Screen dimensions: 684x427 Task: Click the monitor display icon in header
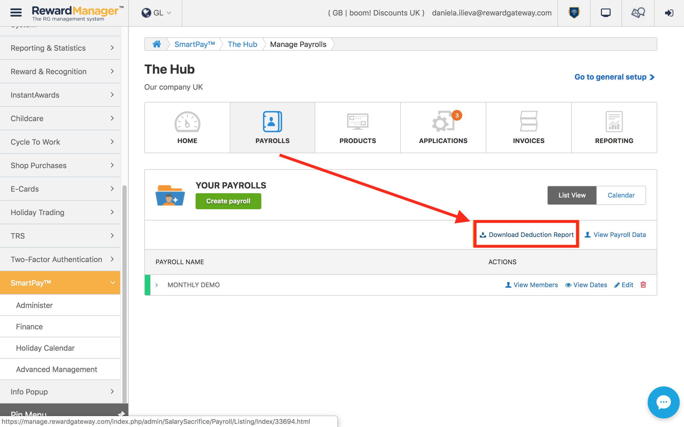click(x=606, y=13)
